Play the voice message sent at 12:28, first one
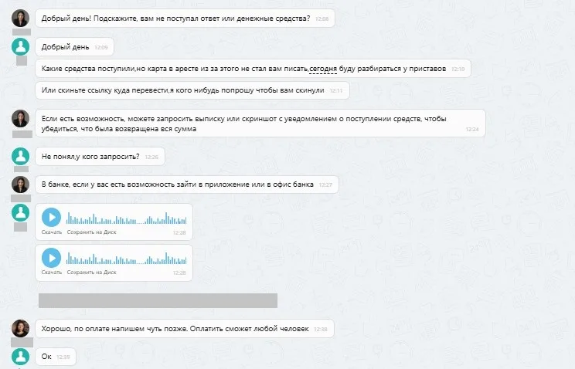 [x=51, y=217]
